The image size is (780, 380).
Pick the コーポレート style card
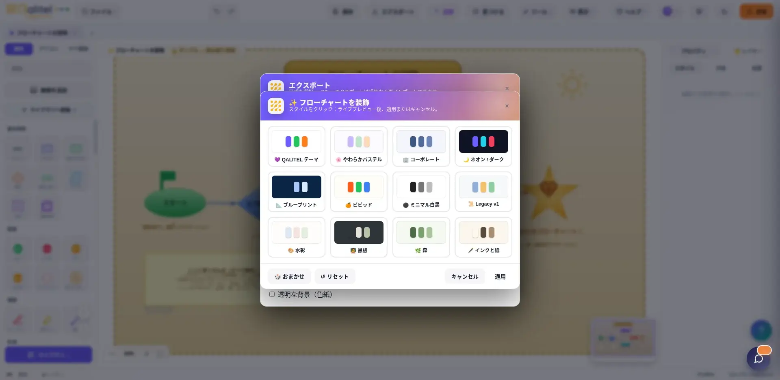pos(421,146)
